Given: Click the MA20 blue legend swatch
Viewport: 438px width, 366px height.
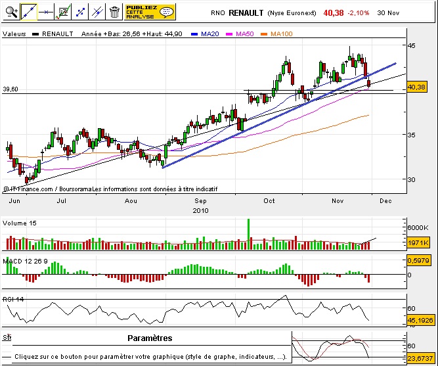Looking at the screenshot, I should click(x=194, y=34).
